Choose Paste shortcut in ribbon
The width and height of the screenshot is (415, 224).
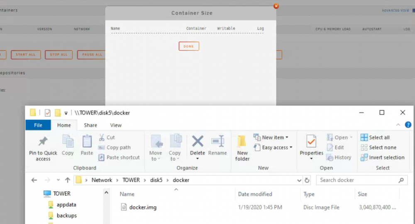tap(119, 158)
